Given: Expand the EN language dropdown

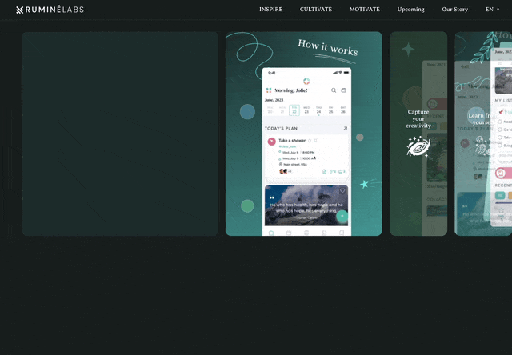Looking at the screenshot, I should pyautogui.click(x=492, y=10).
